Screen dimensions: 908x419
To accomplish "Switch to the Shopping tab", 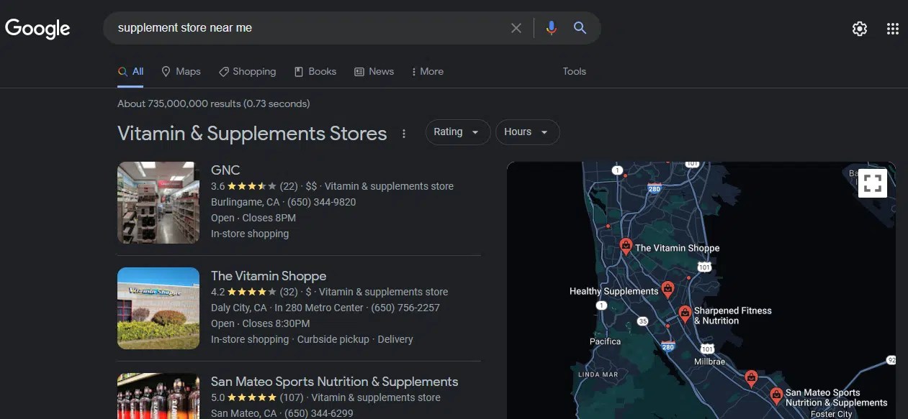I will coord(248,71).
